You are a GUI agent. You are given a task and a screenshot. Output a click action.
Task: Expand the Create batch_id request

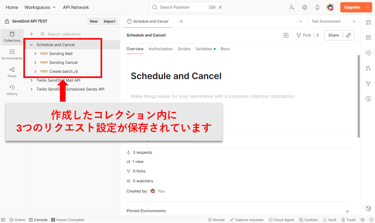(35, 72)
